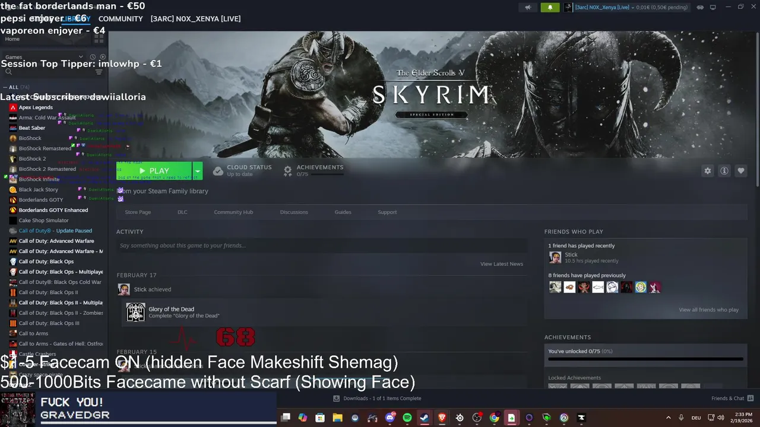760x427 pixels.
Task: Open the Community Hub tab
Action: tap(233, 212)
